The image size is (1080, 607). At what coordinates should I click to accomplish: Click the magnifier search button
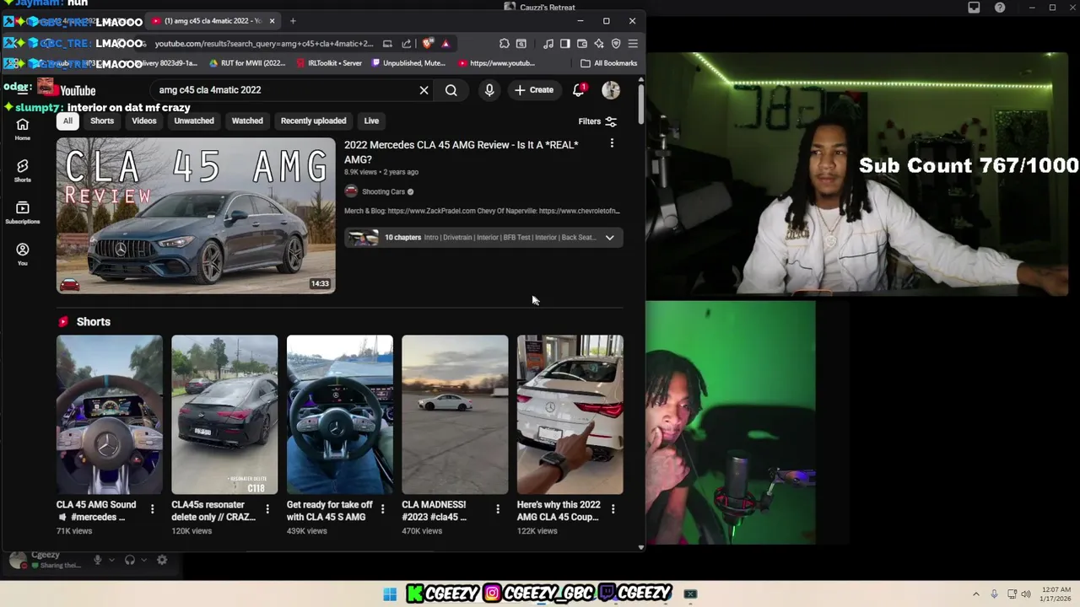click(x=451, y=90)
